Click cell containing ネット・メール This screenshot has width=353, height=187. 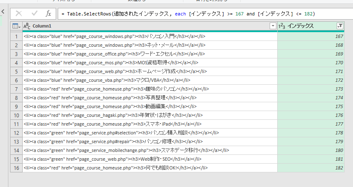pos(150,45)
